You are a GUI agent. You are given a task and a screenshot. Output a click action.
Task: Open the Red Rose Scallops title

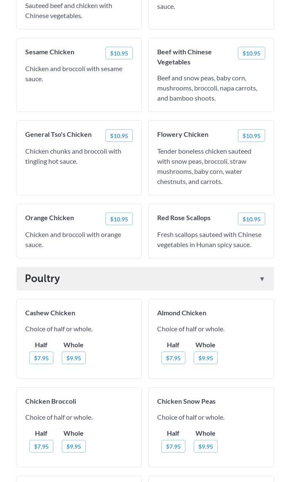[x=184, y=218]
